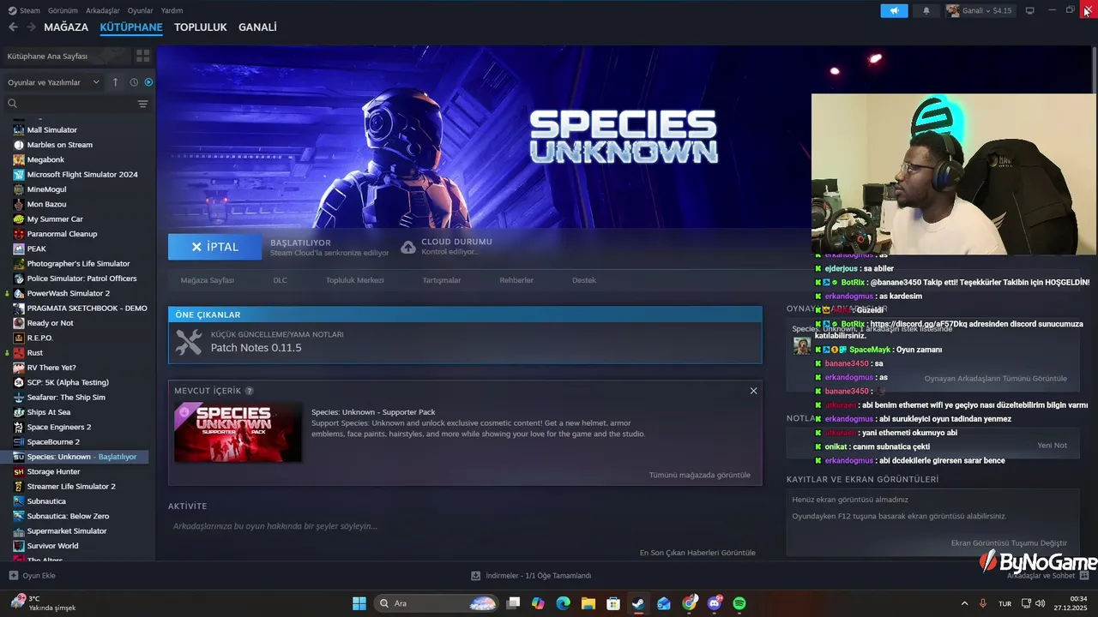The height and width of the screenshot is (617, 1098).
Task: Open the Arkadaşlar menu
Action: pos(103,10)
